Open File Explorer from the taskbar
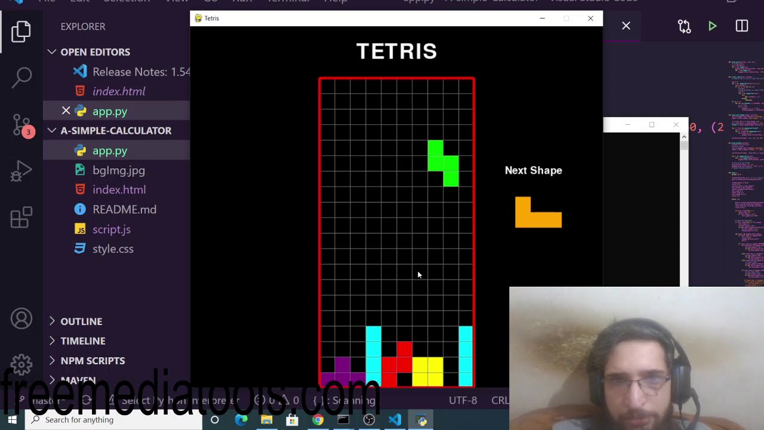This screenshot has height=430, width=764. 267,420
